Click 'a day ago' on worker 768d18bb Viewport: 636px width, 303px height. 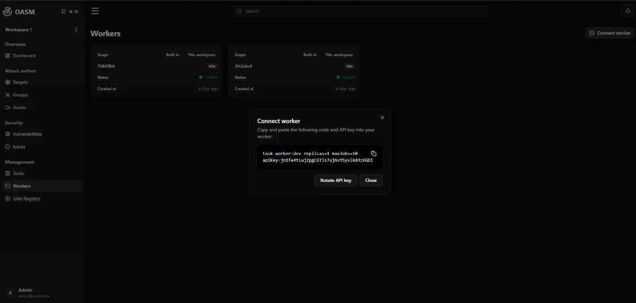point(208,89)
